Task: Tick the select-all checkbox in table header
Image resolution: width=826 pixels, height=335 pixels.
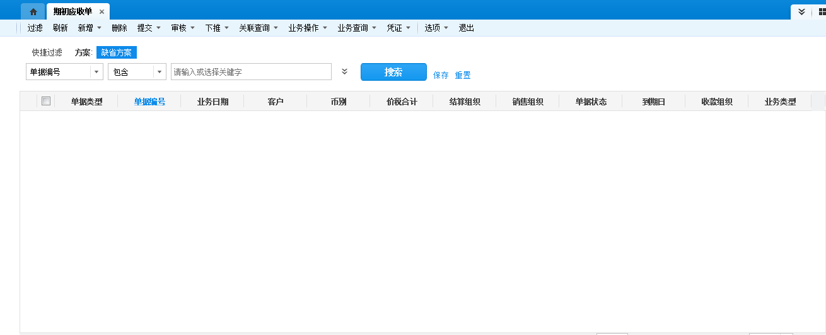Action: (46, 101)
